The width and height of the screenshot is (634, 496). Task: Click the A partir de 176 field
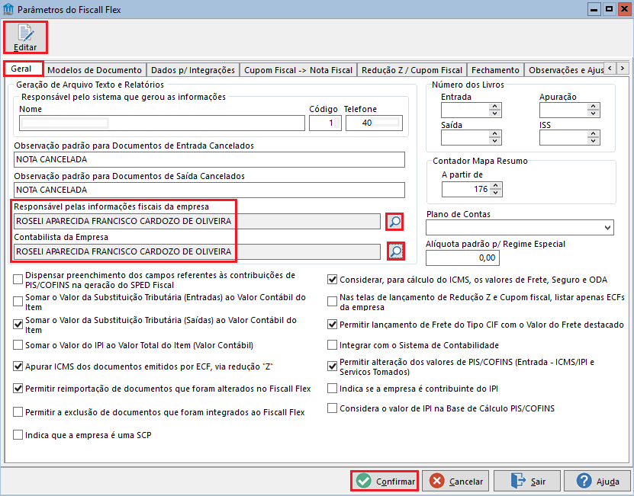tap(466, 189)
